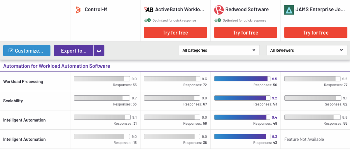Click the JAMS triangle logo icon

coord(289,10)
